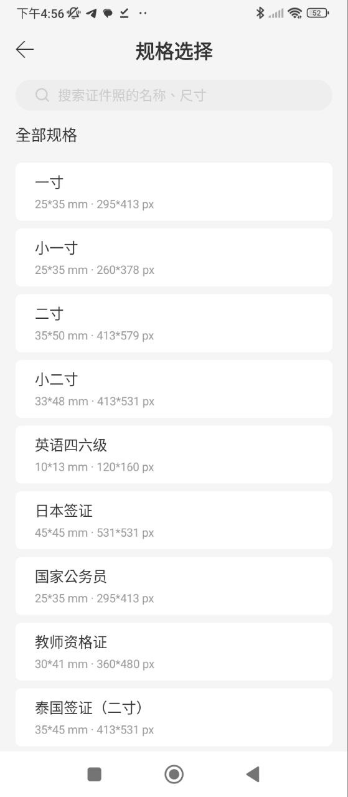The image size is (348, 797).
Task: Pick the 日本签证 photo format
Action: click(174, 521)
